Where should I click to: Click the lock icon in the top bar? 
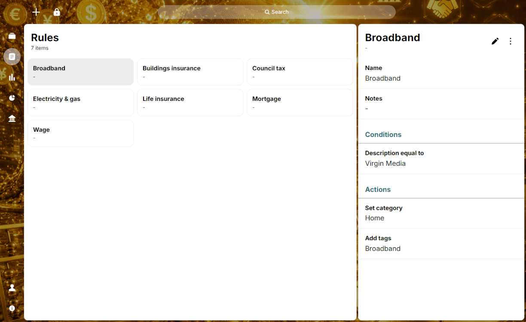pos(57,12)
